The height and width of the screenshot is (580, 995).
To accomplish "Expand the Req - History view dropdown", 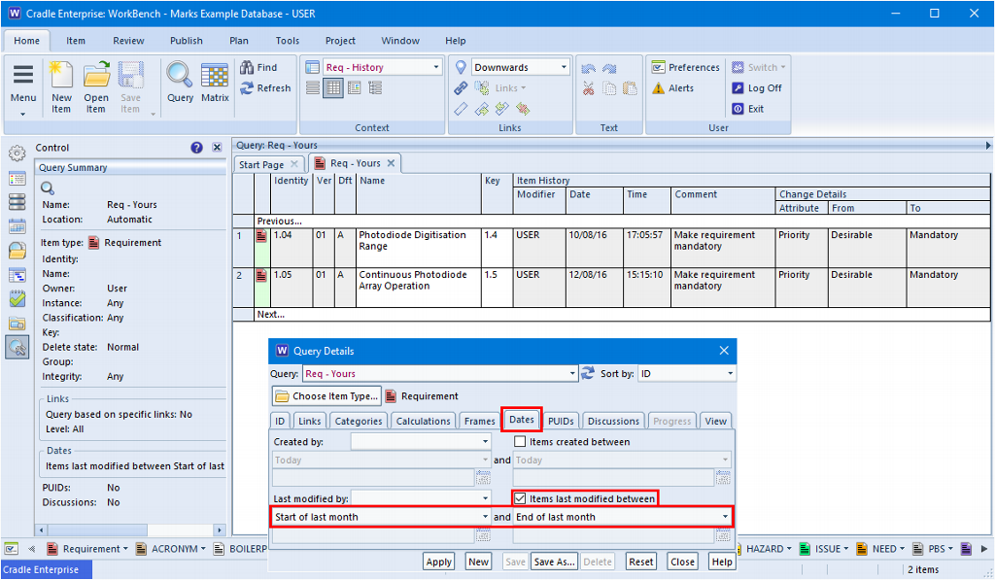I will (436, 67).
